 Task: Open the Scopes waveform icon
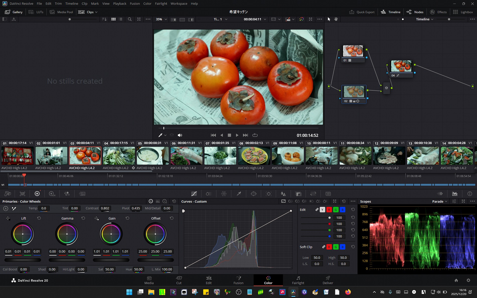[455, 194]
